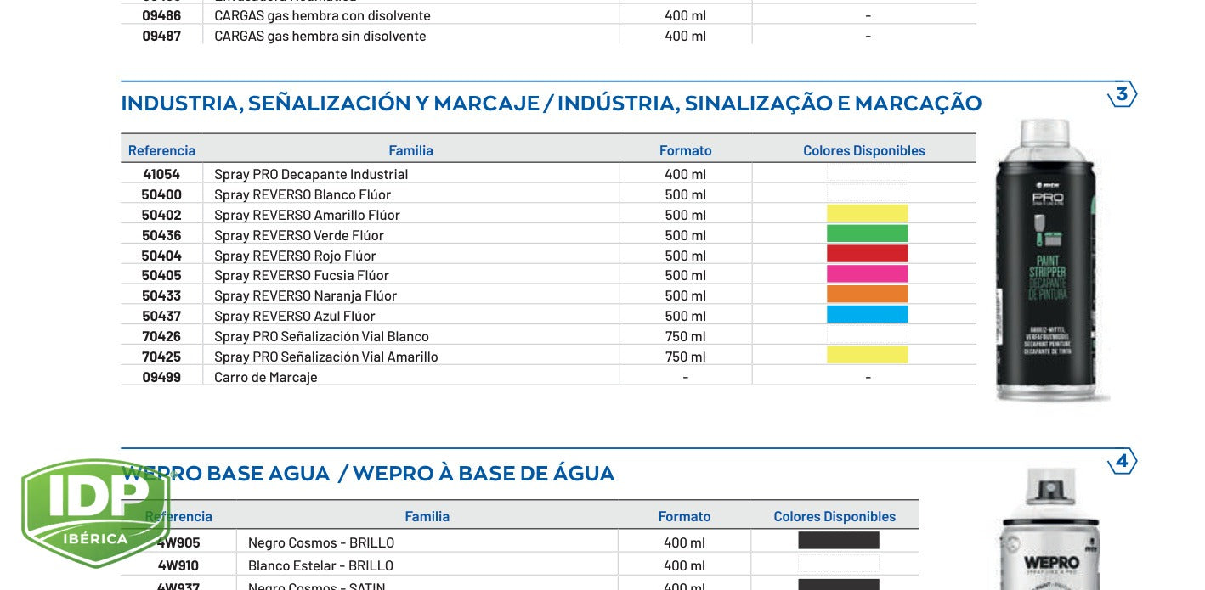The height and width of the screenshot is (590, 1205).
Task: Click the IDP Ibérica logo
Action: pos(96,513)
